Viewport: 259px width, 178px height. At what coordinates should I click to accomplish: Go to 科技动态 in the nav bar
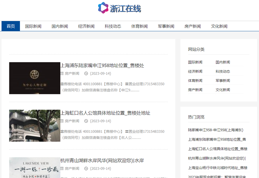pos(113,26)
